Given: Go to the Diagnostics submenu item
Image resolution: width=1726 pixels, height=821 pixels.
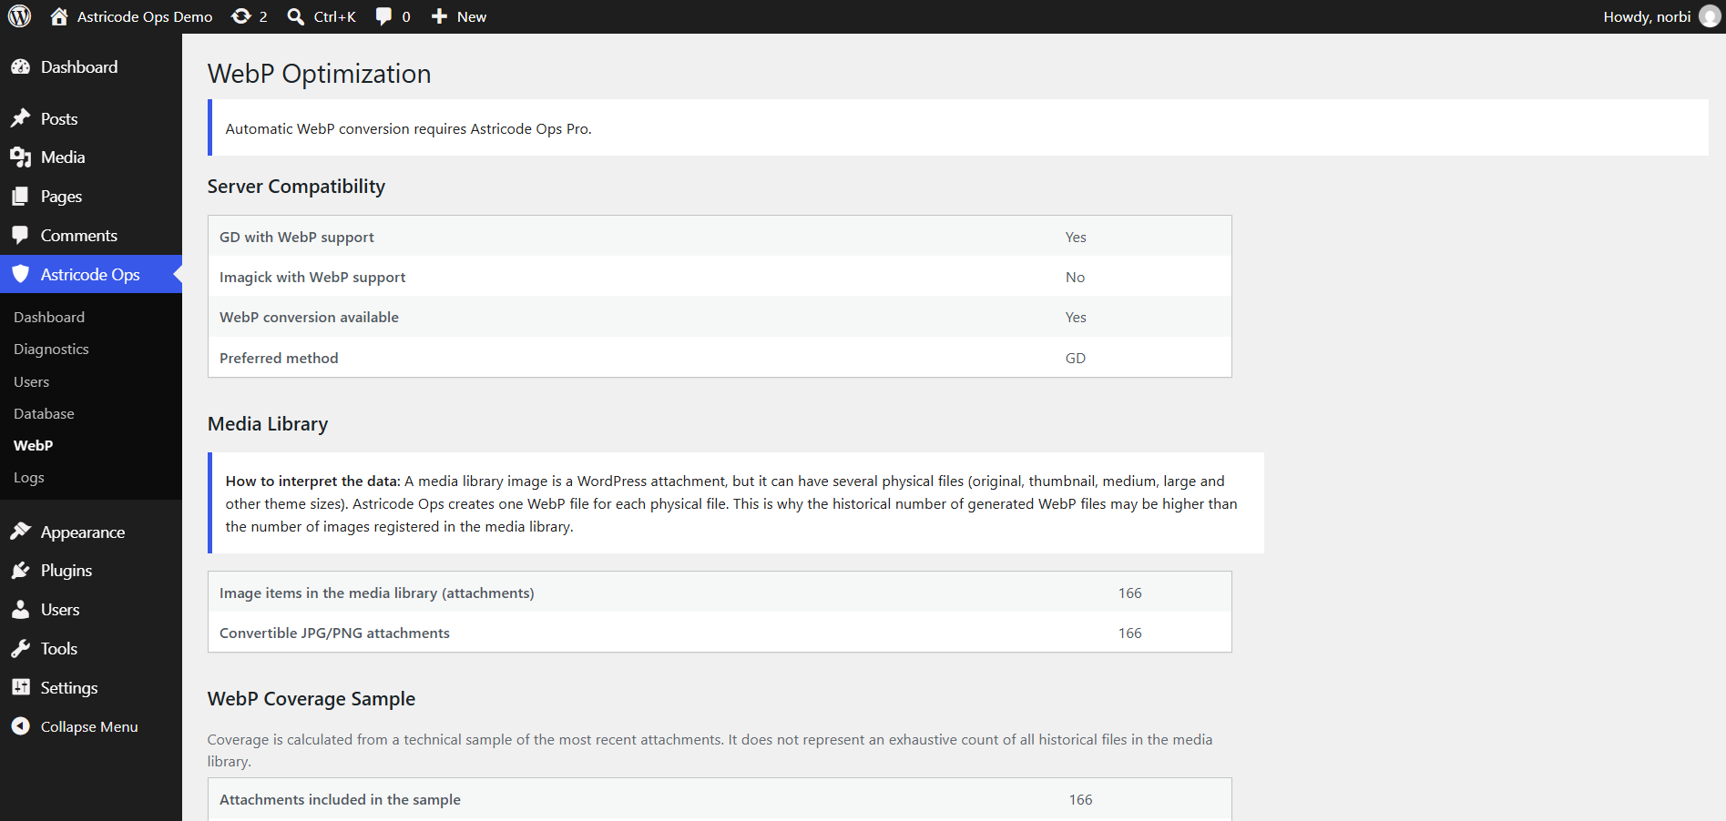Looking at the screenshot, I should pyautogui.click(x=51, y=350).
